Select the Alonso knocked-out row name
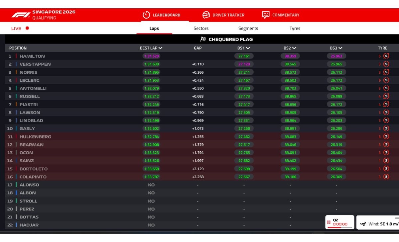 point(29,185)
